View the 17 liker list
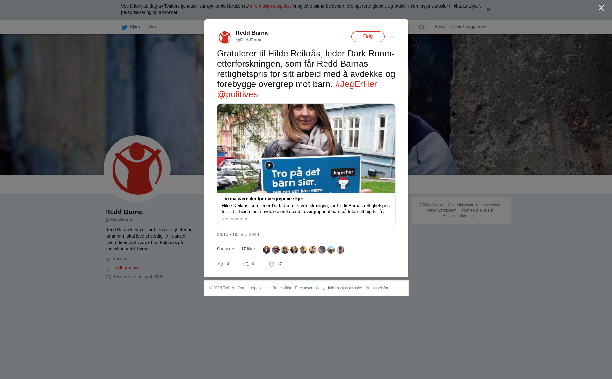Viewport: 612px width, 379px height. (x=248, y=249)
